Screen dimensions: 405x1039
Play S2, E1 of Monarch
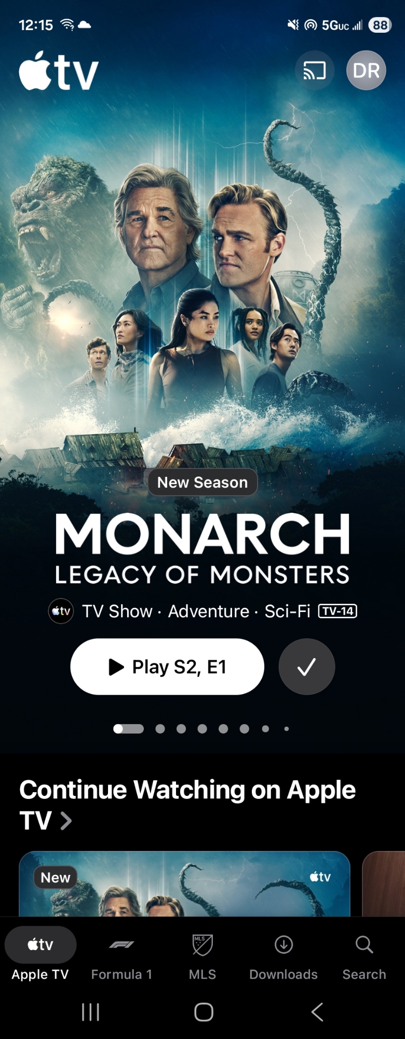[167, 667]
